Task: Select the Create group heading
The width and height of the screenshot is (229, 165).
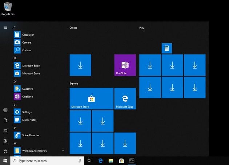Action: 73,28
